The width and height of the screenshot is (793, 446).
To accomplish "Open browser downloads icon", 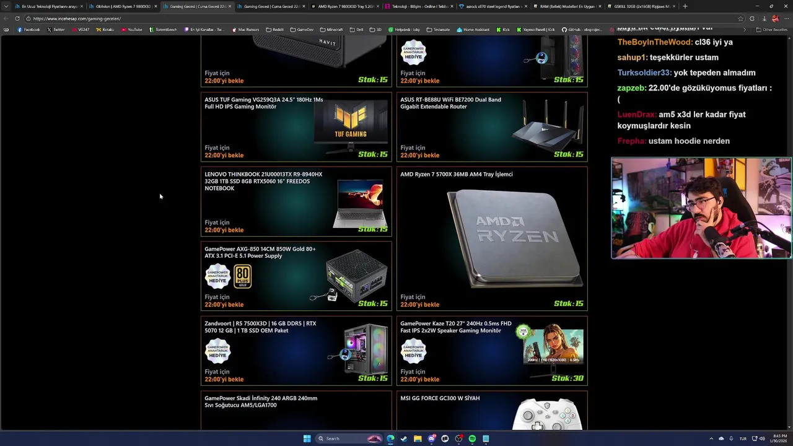I will [764, 19].
